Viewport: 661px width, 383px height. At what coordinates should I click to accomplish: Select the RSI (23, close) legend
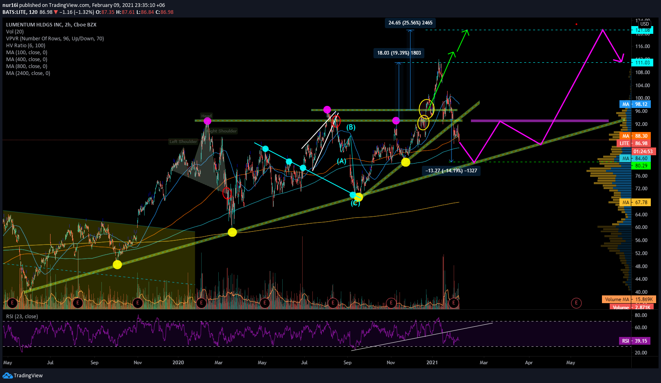22,316
